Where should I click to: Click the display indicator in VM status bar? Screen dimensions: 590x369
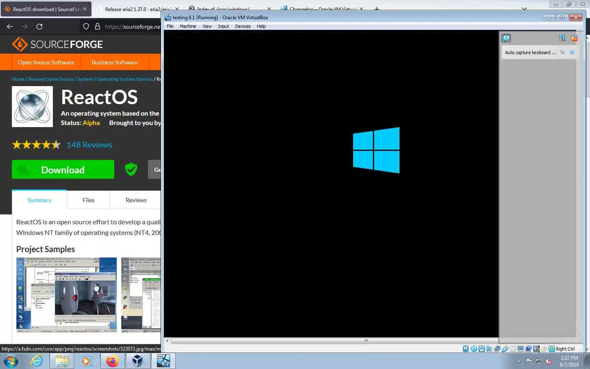520,349
